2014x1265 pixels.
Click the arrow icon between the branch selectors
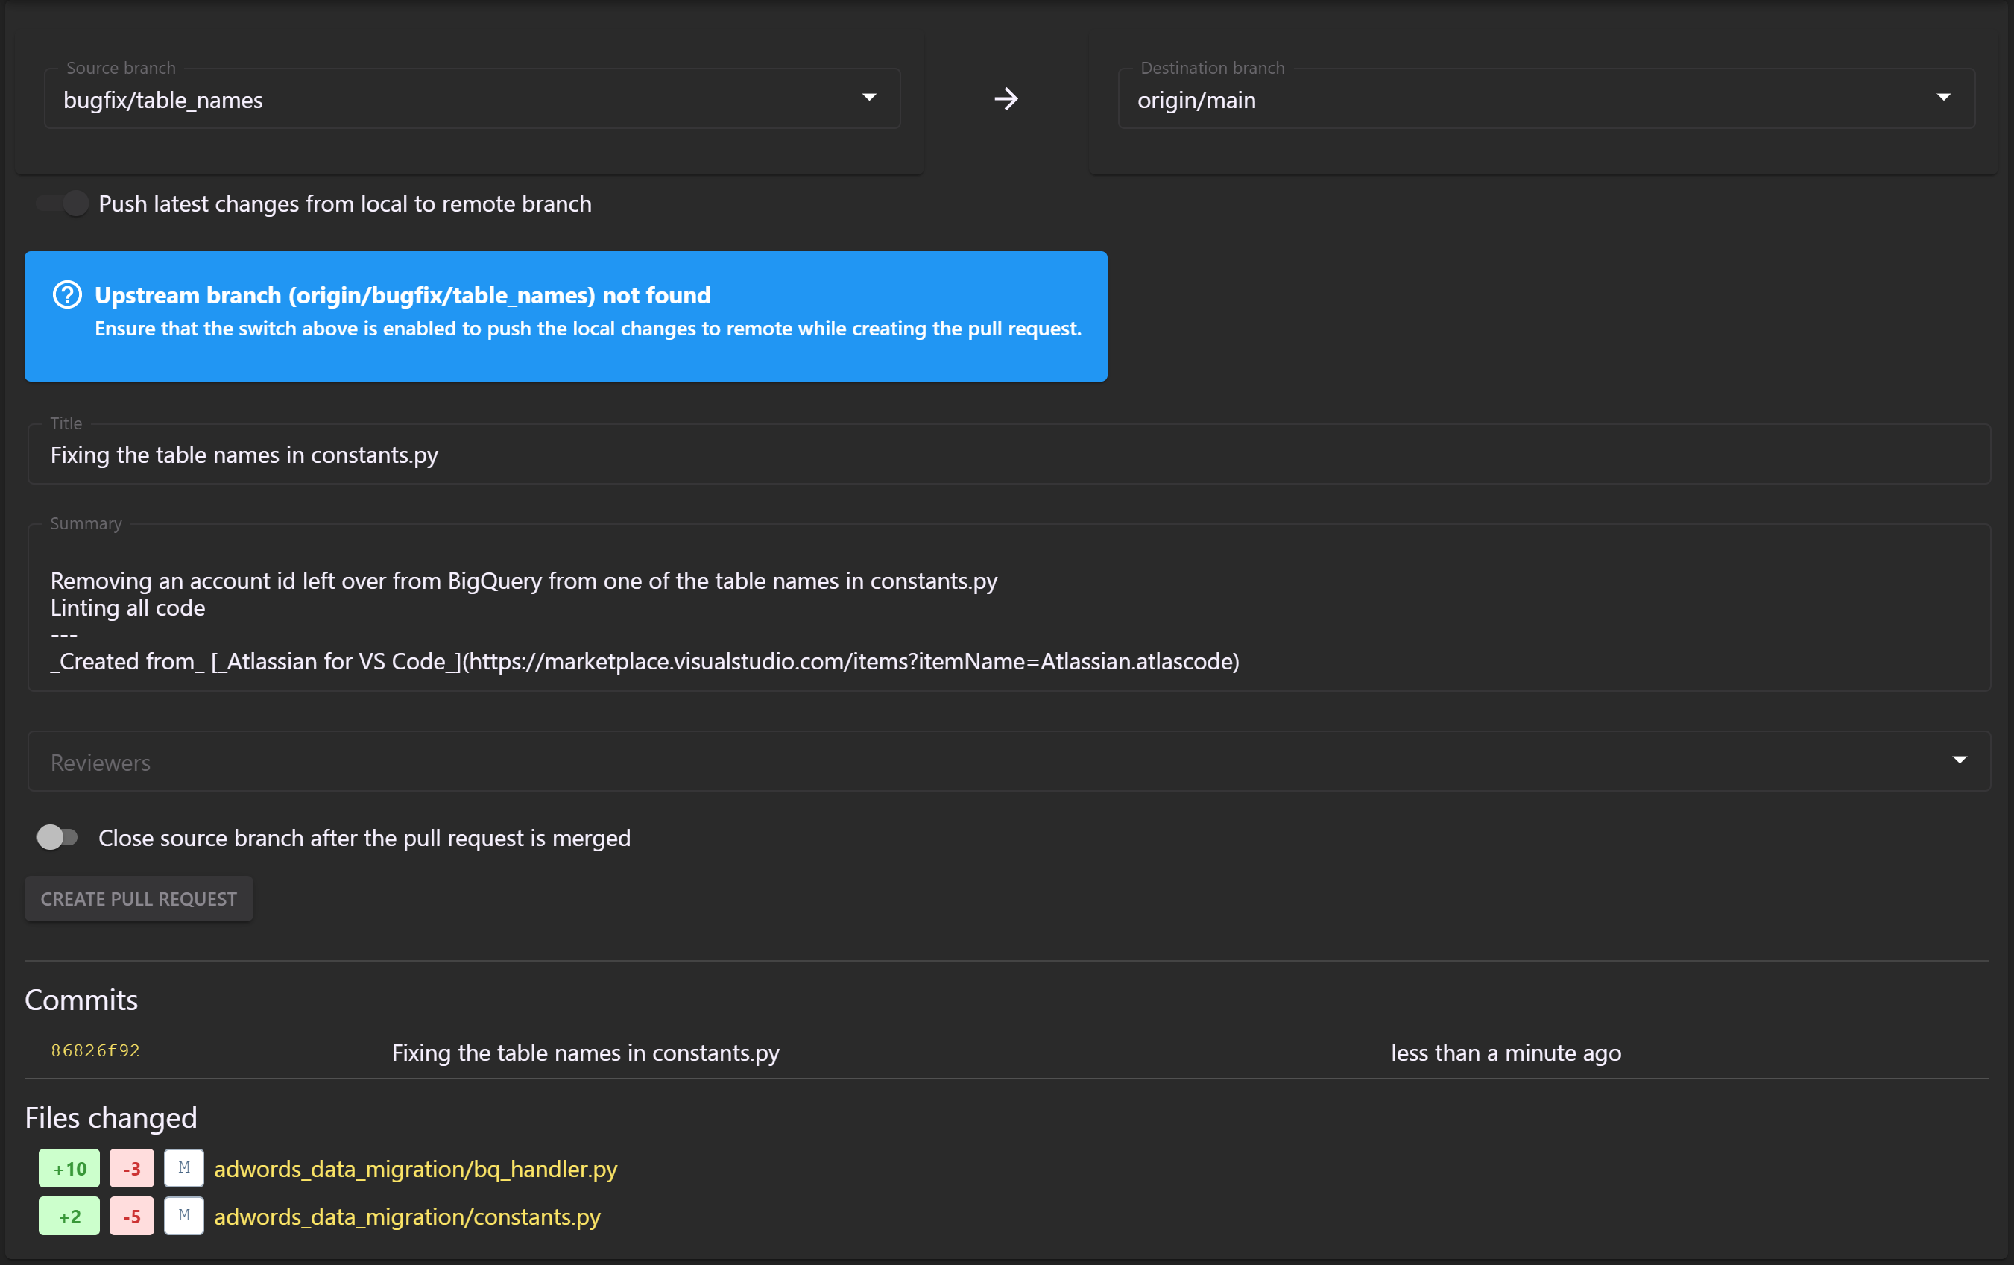coord(1006,98)
